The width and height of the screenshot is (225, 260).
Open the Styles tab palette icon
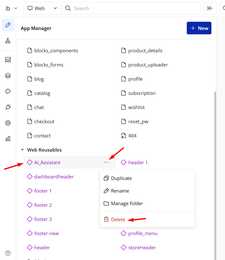[x=8, y=91]
